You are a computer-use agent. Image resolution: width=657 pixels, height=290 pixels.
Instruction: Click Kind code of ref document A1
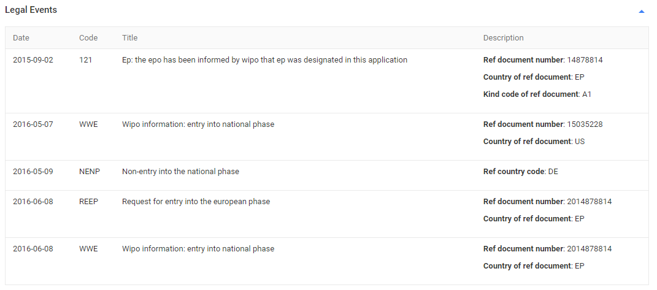[x=537, y=94]
